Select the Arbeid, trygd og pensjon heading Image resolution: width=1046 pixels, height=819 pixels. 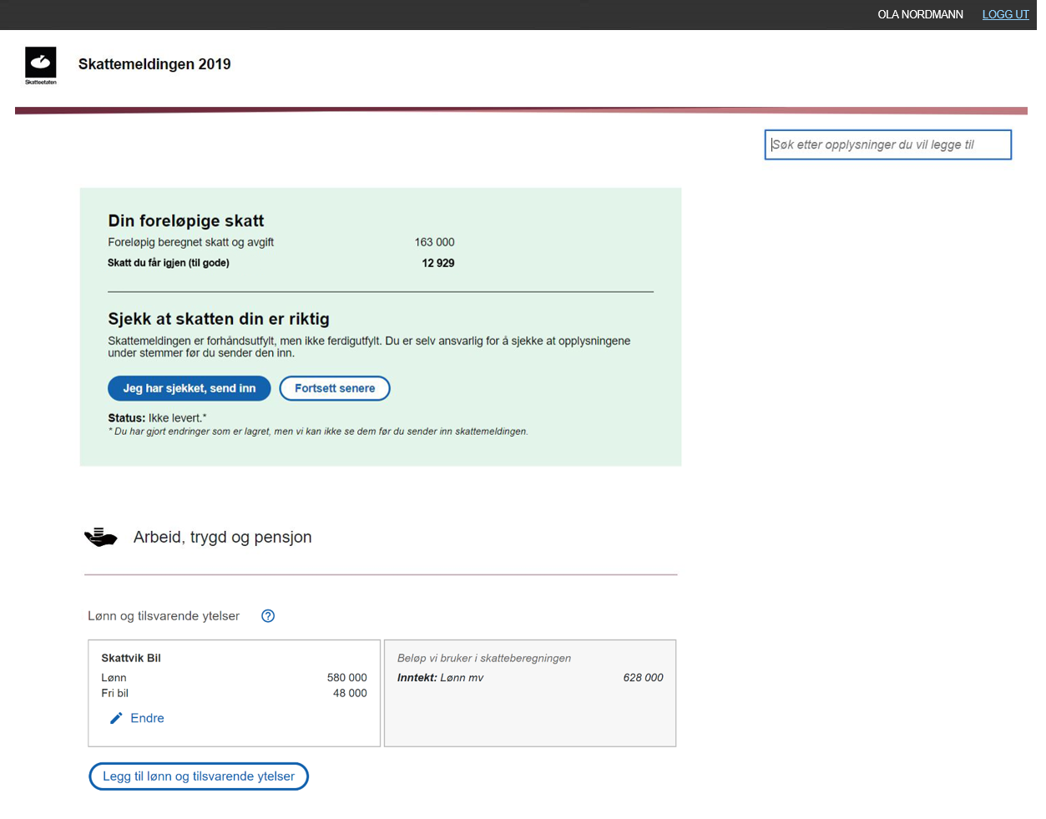tap(223, 537)
